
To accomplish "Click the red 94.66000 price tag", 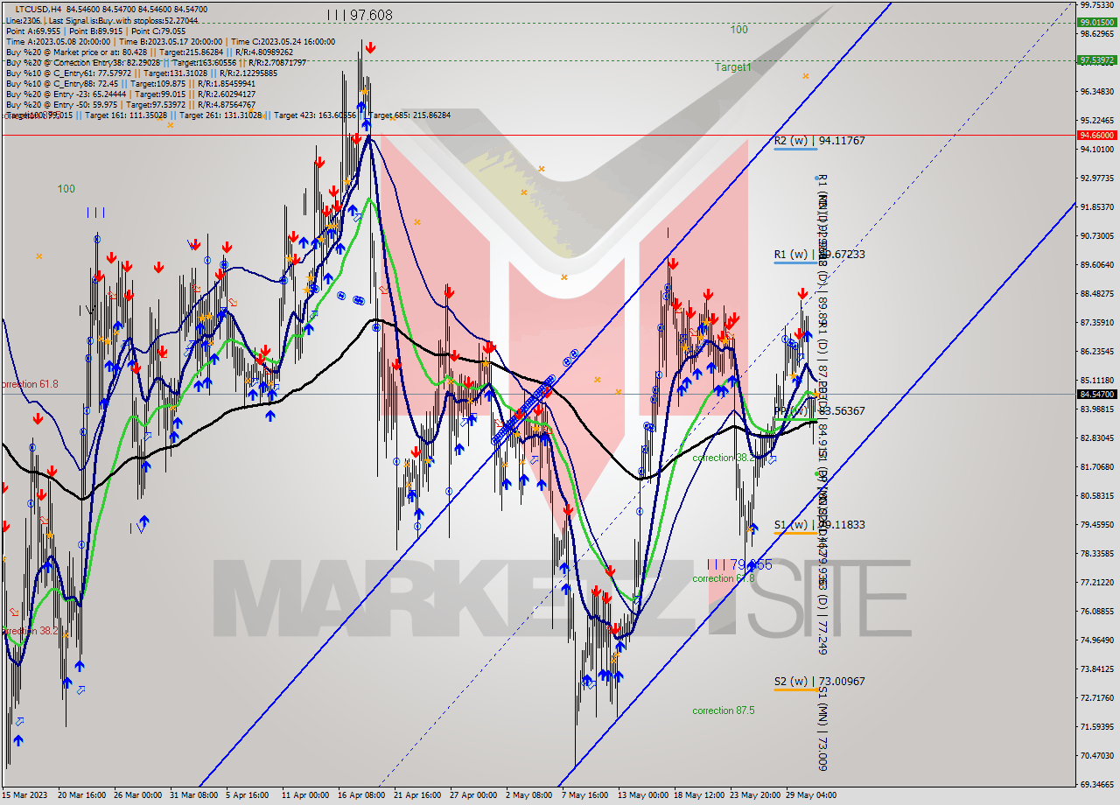I will tap(1097, 136).
